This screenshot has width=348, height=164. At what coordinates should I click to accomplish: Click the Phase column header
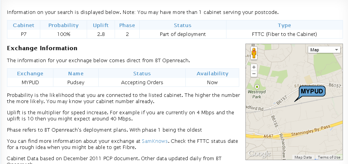click(127, 25)
